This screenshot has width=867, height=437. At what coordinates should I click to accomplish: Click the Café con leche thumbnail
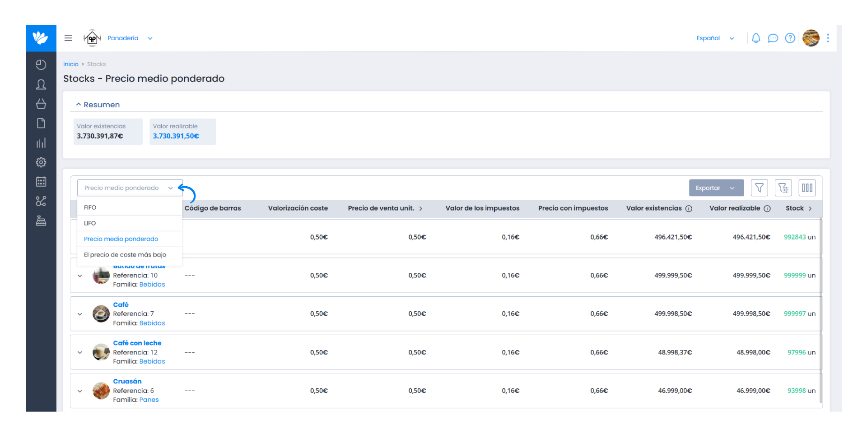(101, 352)
